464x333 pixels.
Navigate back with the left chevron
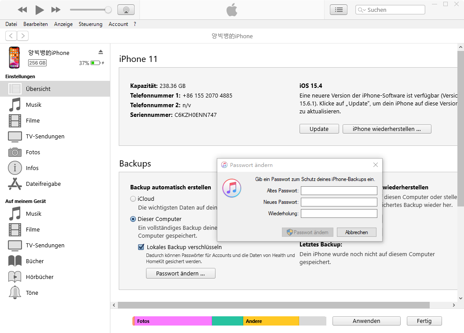point(11,36)
